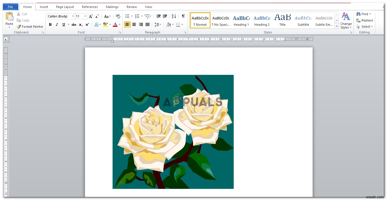The width and height of the screenshot is (387, 200).
Task: Open the Paragraph dialog launcher
Action: tap(185, 33)
